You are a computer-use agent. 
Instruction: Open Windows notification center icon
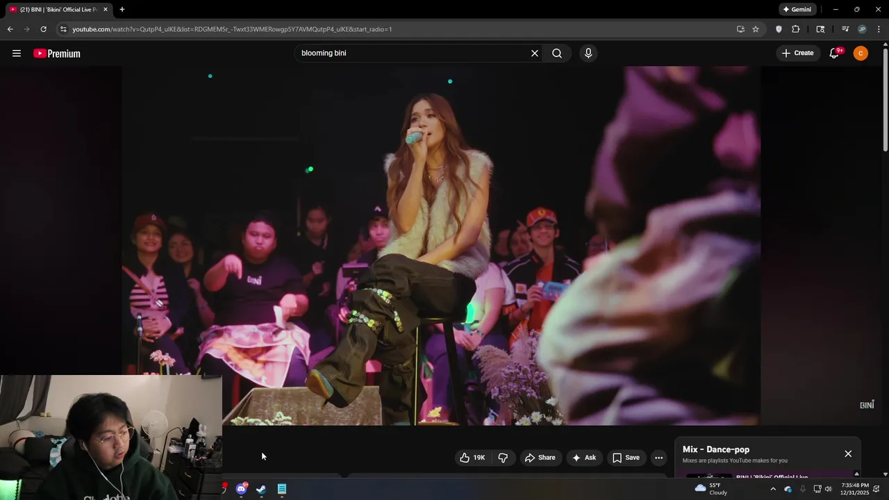(876, 489)
